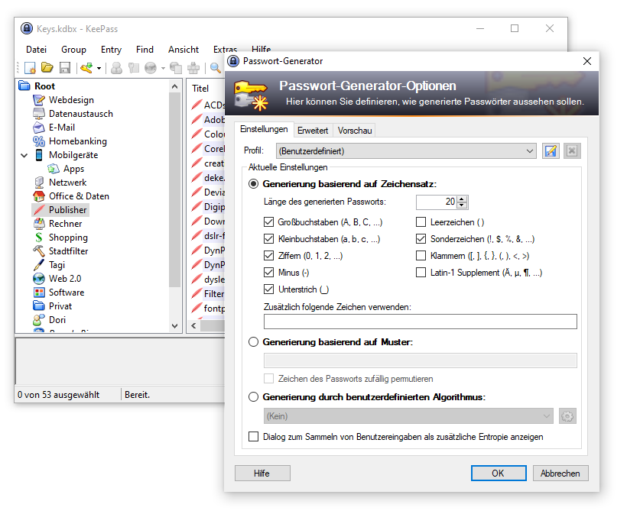Click the Open database folder icon
Screen dimensions: 627x514
tap(47, 68)
